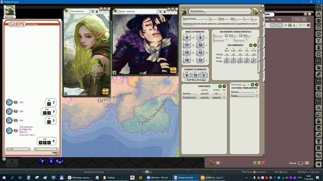The width and height of the screenshot is (323, 181).
Task: Toggle visibility of third GM roll
Action: [x=16, y=120]
